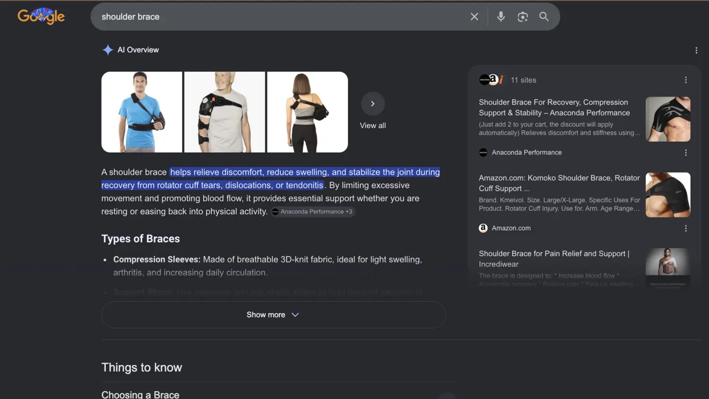Viewport: 709px width, 399px height.
Task: Open the Anaconda Performance +3 source chip
Action: pos(312,211)
